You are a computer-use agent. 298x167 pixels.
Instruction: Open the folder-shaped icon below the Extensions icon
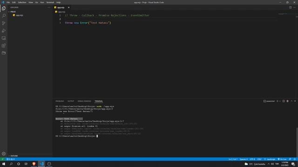click(x=4, y=53)
